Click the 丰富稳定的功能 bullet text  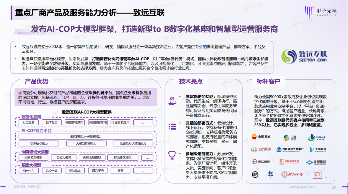coord(211,106)
